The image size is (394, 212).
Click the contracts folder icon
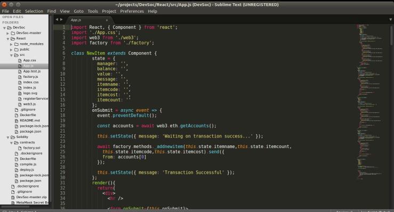point(17,143)
